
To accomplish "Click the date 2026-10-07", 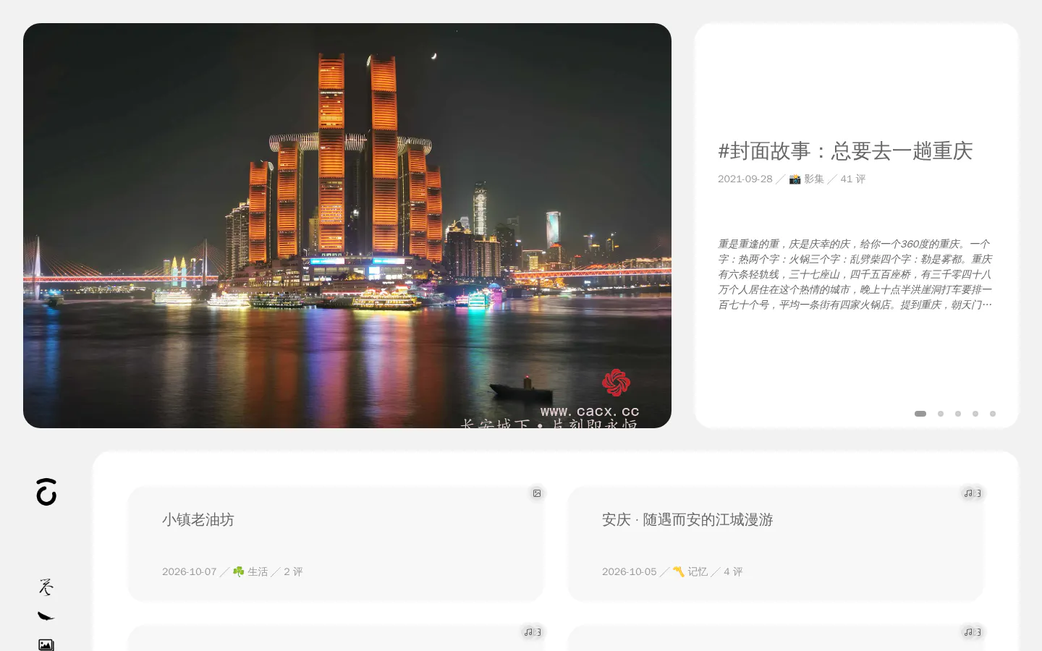I will 190,571.
